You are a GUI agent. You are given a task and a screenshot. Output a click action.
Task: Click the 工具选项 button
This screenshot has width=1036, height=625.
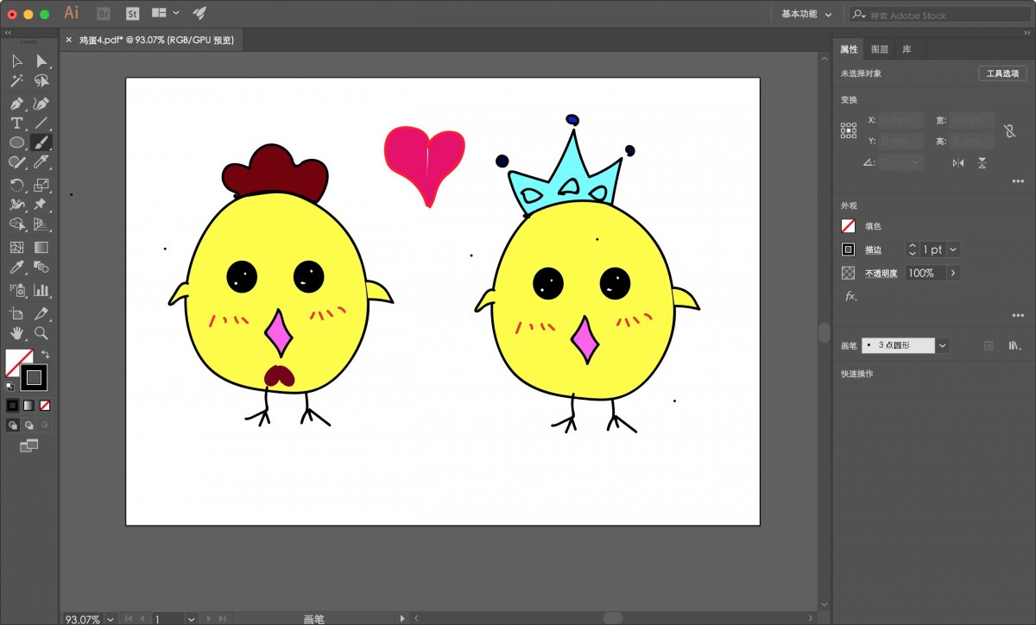[1002, 73]
